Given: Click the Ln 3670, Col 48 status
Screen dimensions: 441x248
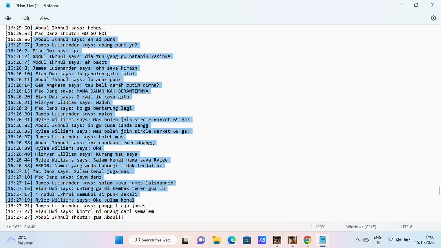Looking at the screenshot, I should [21, 227].
